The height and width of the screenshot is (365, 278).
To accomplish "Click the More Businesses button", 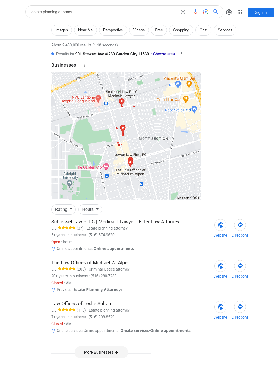I will pyautogui.click(x=101, y=352).
